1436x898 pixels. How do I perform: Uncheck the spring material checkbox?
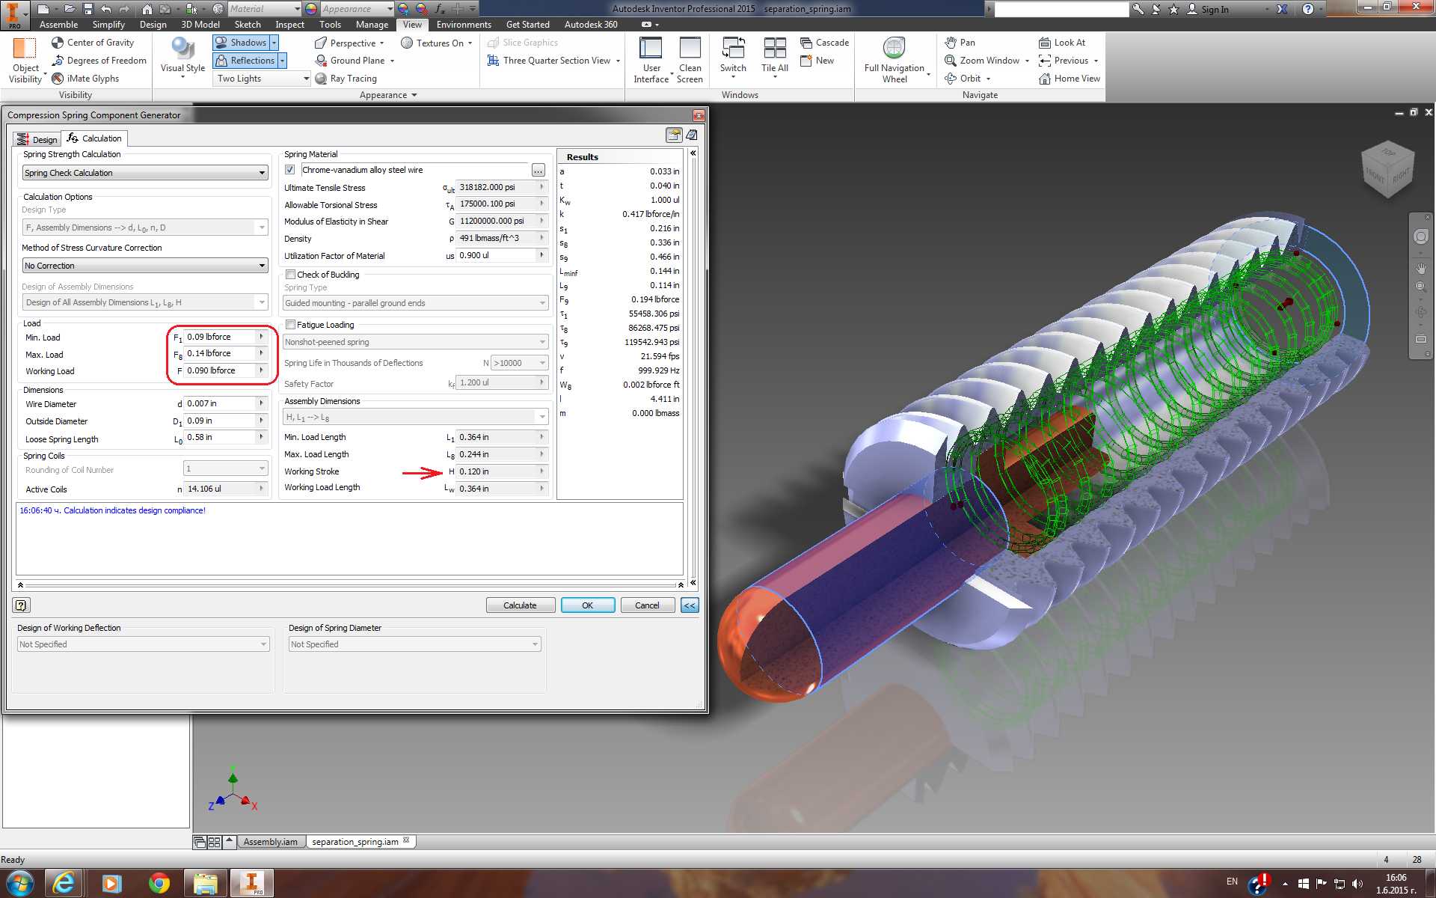point(290,170)
